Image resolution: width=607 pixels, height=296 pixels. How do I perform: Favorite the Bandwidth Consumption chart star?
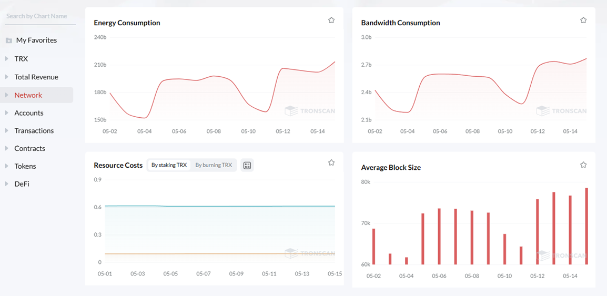583,20
